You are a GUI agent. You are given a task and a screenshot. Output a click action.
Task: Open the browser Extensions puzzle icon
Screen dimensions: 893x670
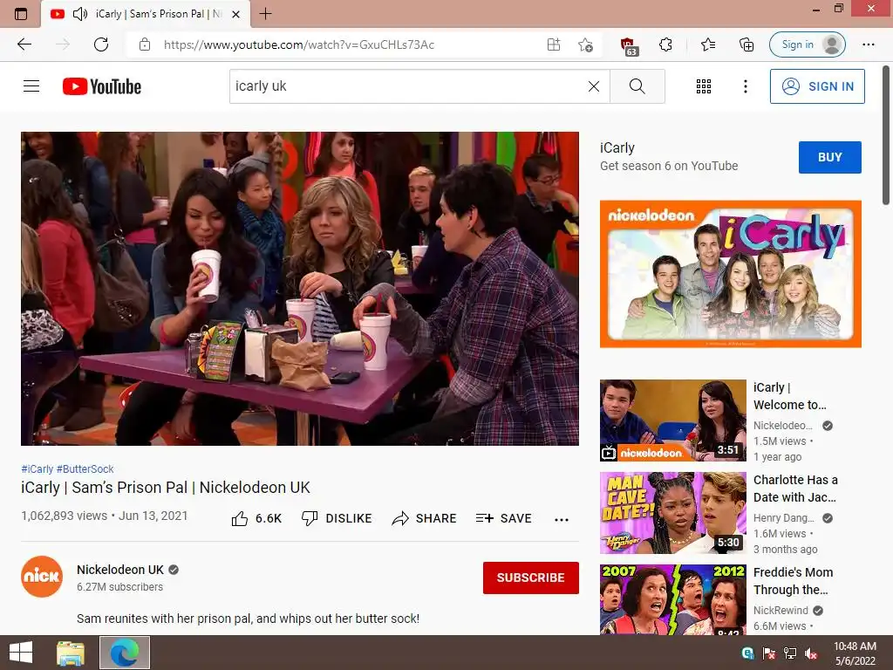(665, 44)
